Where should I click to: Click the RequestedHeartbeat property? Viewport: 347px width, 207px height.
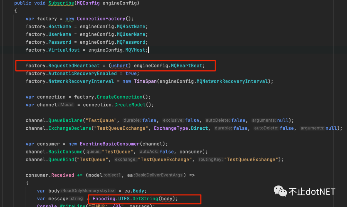74,65
